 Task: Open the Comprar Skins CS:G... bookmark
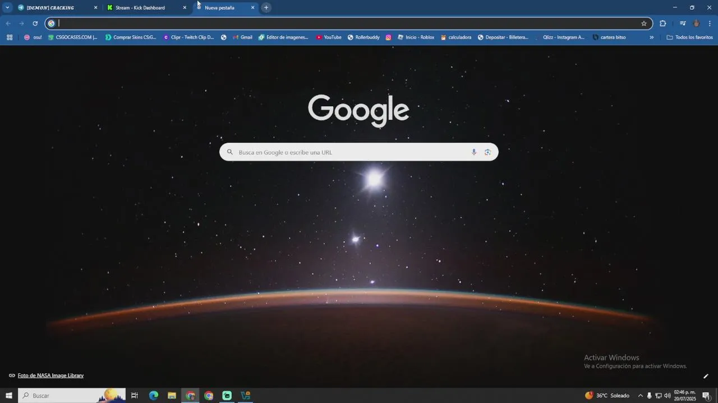pyautogui.click(x=131, y=38)
